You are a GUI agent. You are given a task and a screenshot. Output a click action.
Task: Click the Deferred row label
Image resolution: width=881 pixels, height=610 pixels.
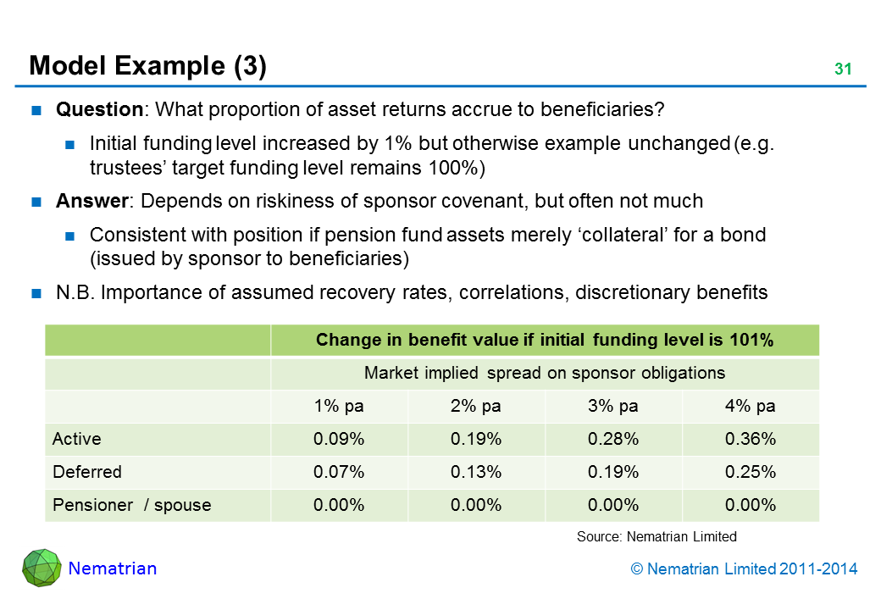pyautogui.click(x=87, y=472)
